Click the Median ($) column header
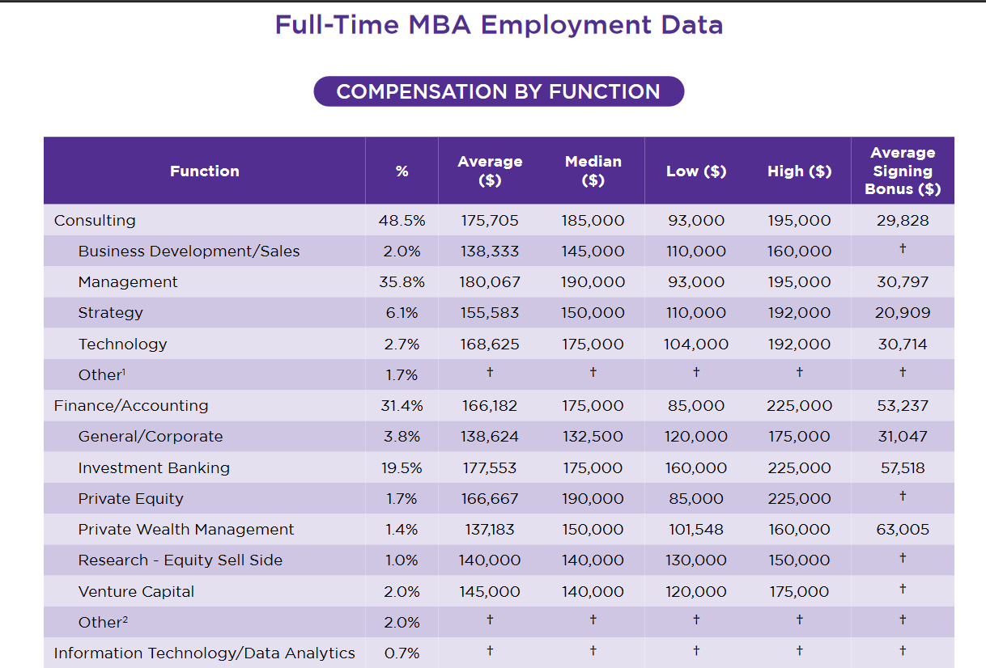The width and height of the screenshot is (986, 668). tap(593, 171)
